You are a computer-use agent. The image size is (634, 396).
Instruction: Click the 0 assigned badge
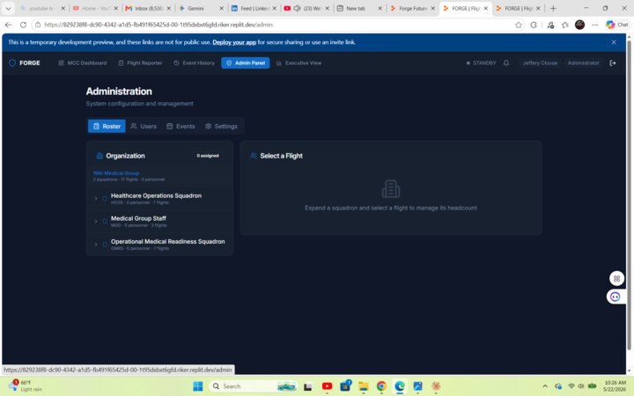pos(208,156)
